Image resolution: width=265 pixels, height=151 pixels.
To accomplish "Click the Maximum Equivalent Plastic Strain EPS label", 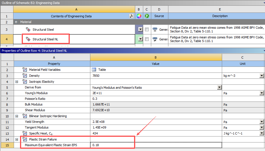I will pos(51,145).
